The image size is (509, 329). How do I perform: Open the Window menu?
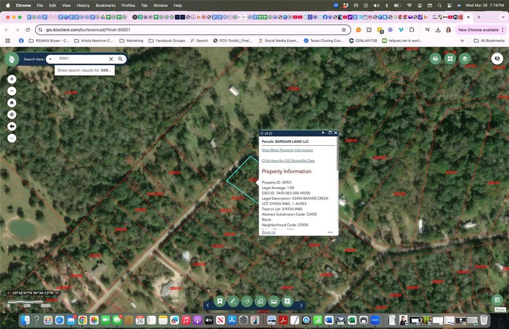point(161,5)
